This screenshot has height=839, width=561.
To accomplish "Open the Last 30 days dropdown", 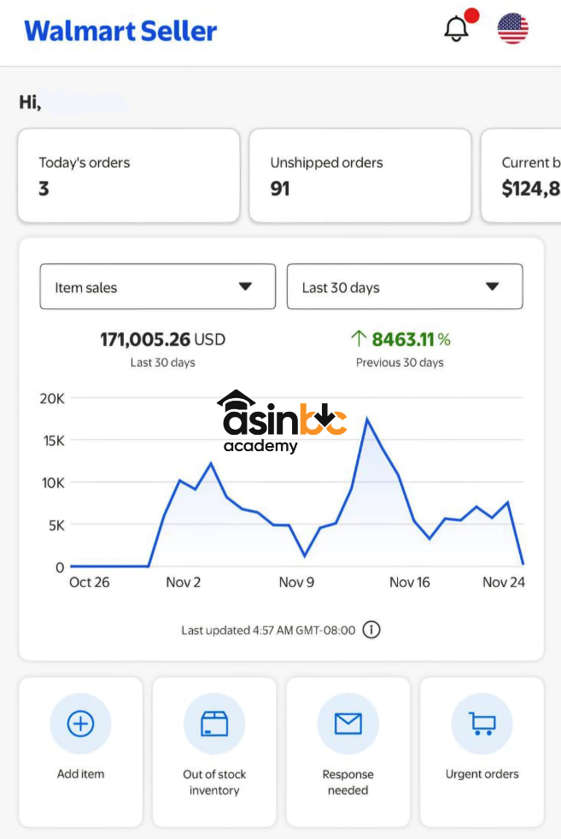I will (404, 287).
